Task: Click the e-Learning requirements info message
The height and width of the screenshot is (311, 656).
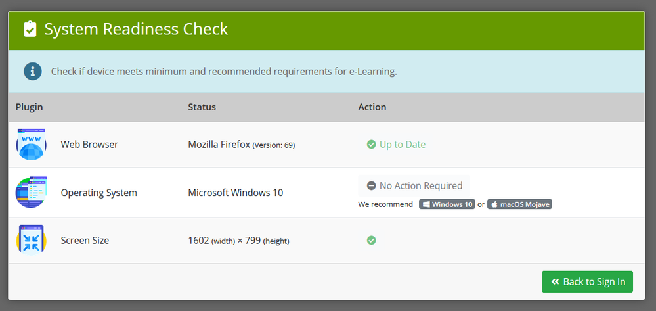Action: [224, 71]
